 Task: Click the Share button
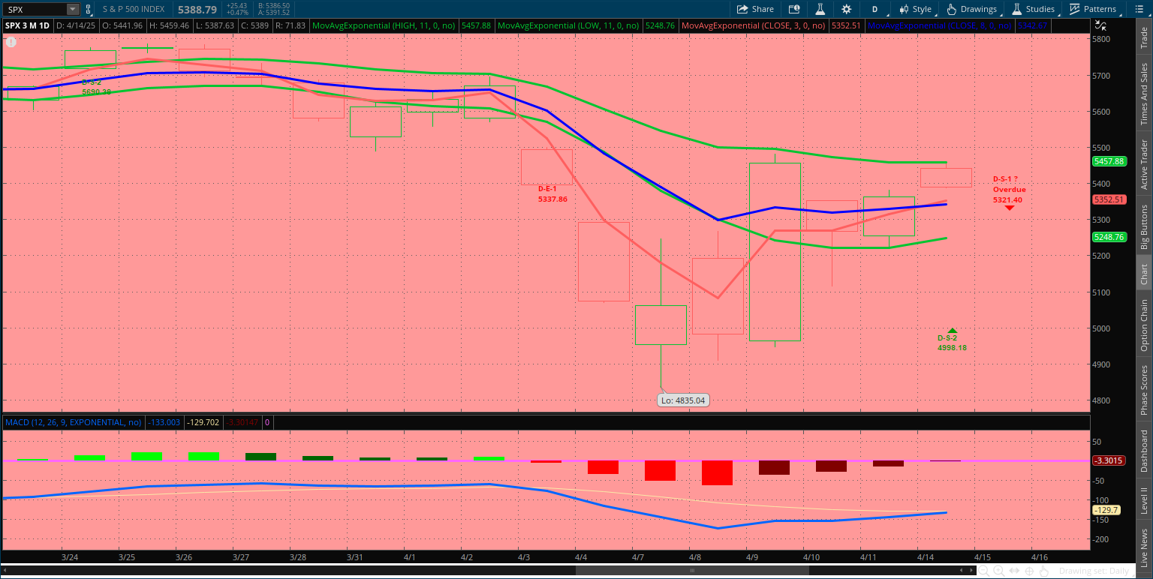755,9
